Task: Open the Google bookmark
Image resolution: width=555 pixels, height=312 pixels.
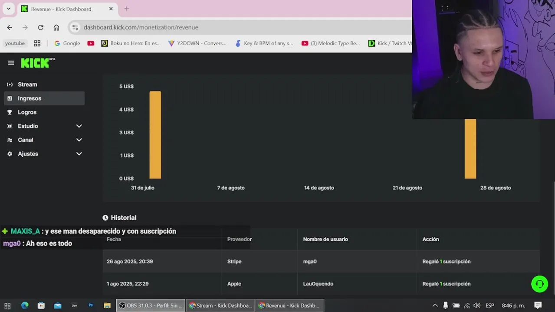Action: pos(67,43)
